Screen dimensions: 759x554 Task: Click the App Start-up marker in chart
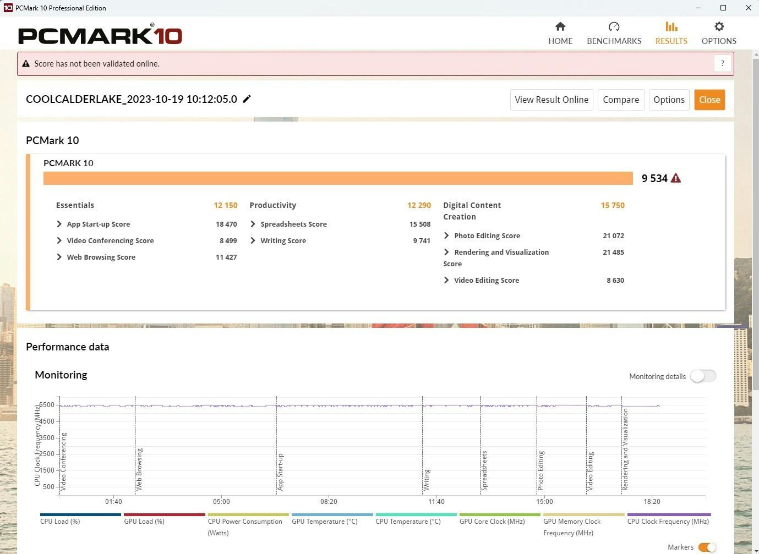coord(280,472)
